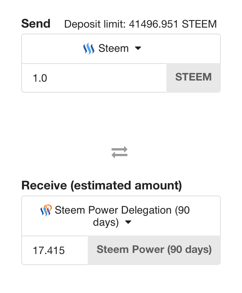Click the Deposit limit text
Screen dimensions: 242x293
coord(95,25)
